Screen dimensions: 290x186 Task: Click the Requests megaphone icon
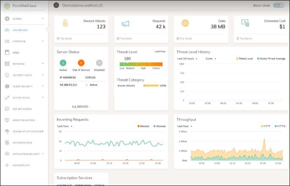126,24
